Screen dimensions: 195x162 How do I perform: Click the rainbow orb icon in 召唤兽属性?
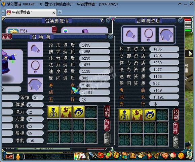(x=66, y=31)
